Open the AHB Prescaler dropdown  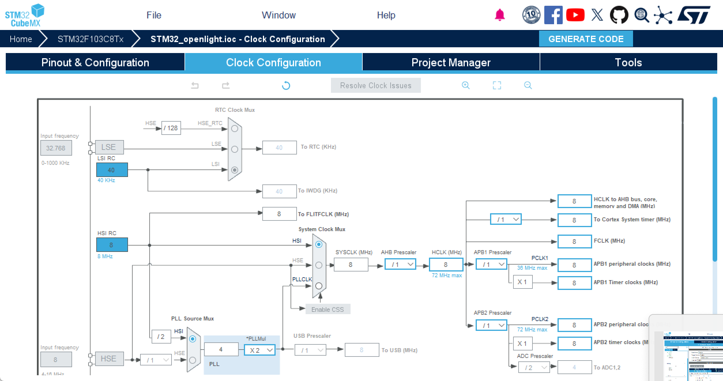coord(400,264)
